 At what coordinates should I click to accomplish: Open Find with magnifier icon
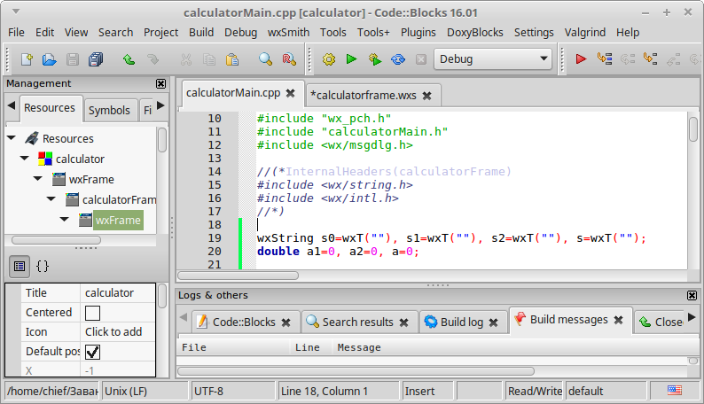coord(265,59)
